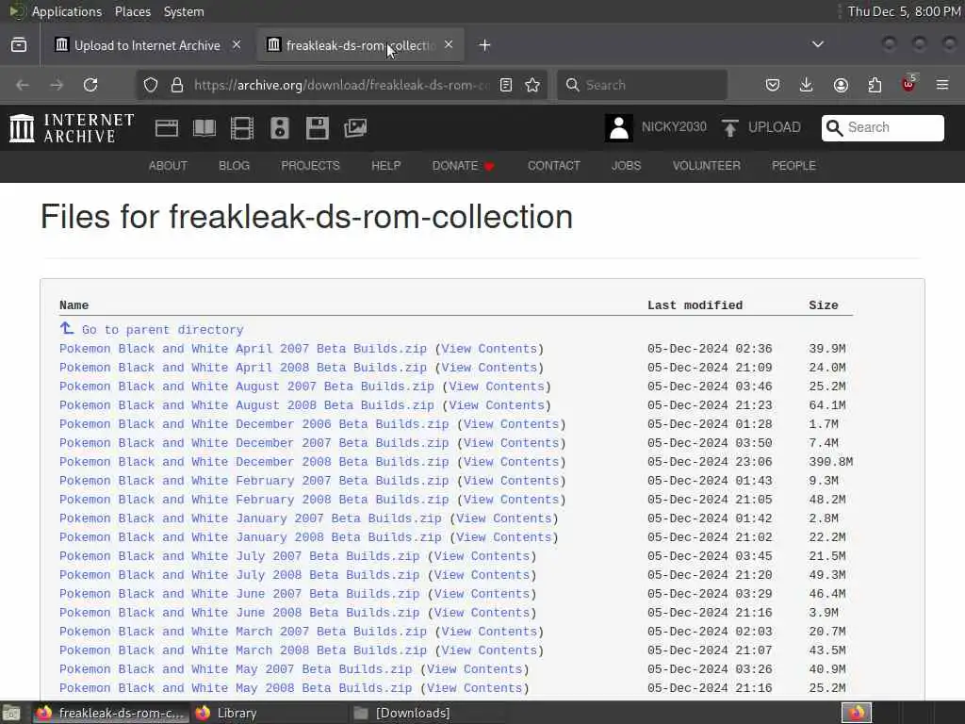The image size is (965, 724).
Task: Open the shield tracking protection icon
Action: pyautogui.click(x=151, y=85)
